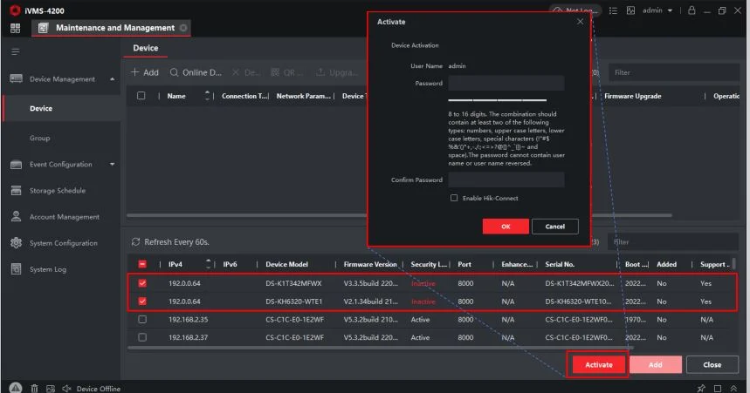Select Group in the sidebar
Screen dimensions: 750x393
(x=39, y=138)
